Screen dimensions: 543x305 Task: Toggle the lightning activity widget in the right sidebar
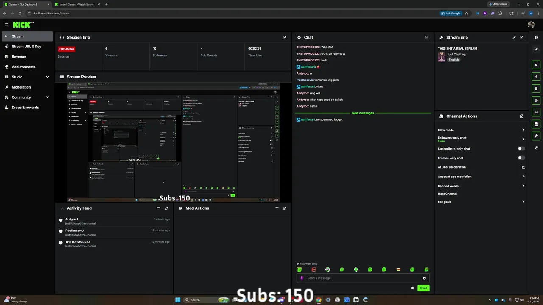point(536,77)
